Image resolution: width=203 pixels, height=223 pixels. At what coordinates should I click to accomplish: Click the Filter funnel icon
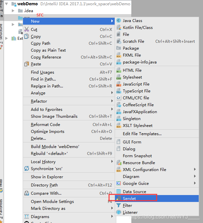[x=119, y=206]
